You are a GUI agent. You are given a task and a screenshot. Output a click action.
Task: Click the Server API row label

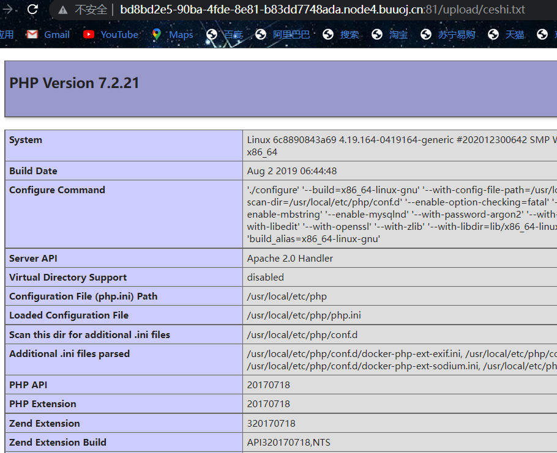33,258
